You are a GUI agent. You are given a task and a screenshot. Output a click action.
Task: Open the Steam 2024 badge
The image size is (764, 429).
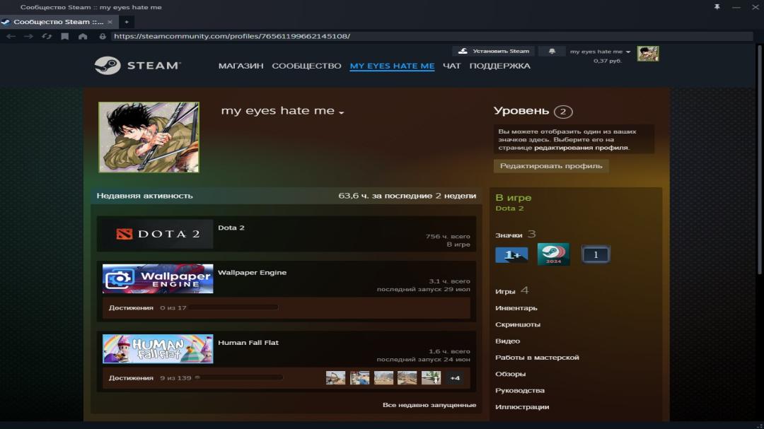pyautogui.click(x=553, y=254)
